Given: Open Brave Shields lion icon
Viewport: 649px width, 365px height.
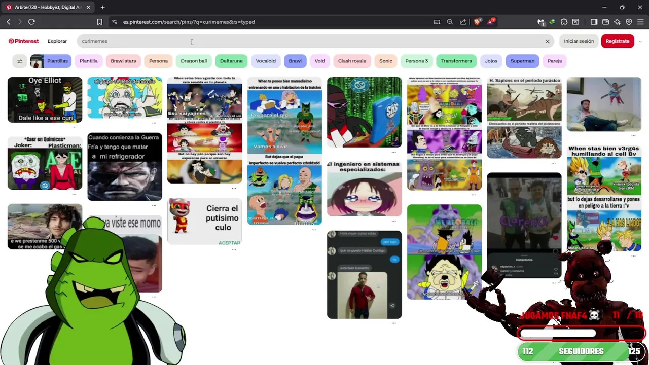Looking at the screenshot, I should click(x=477, y=21).
